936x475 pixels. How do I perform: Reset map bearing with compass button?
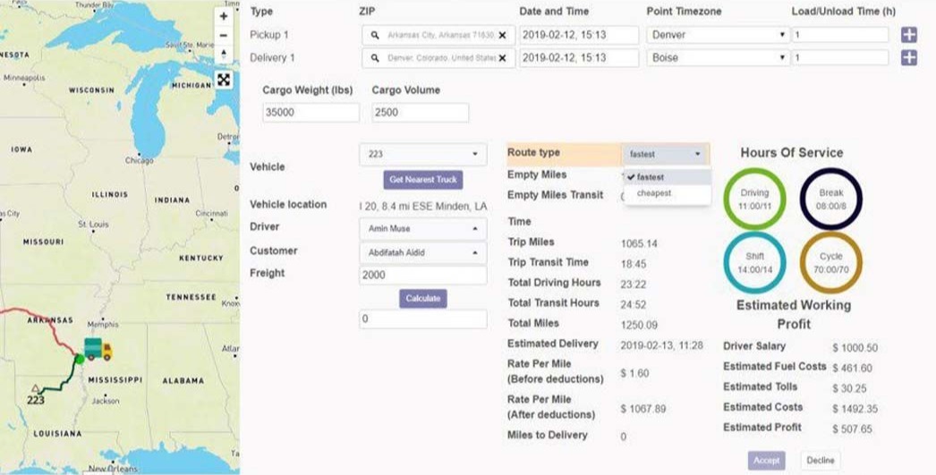click(224, 55)
